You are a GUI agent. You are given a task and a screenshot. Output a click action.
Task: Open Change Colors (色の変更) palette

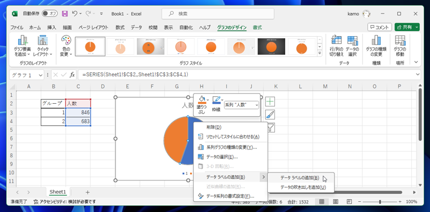coord(66,46)
